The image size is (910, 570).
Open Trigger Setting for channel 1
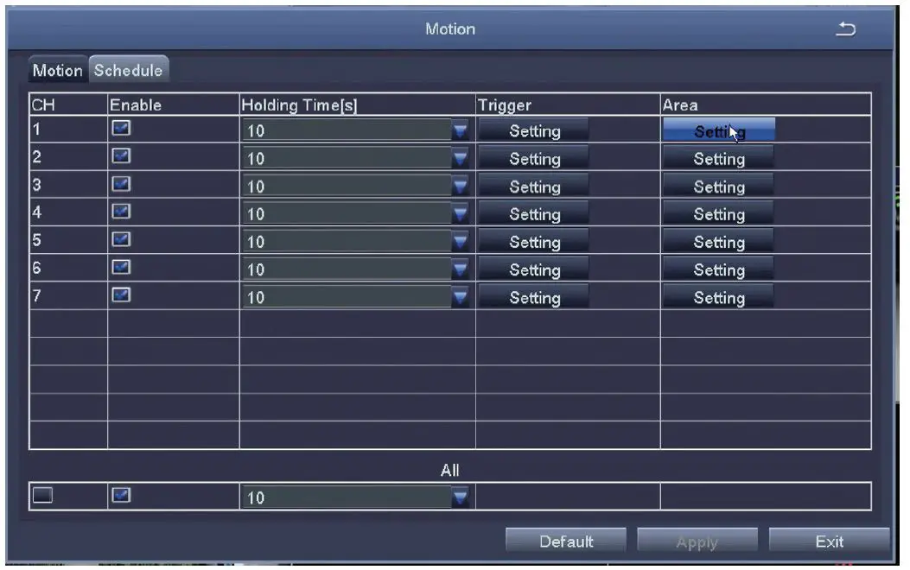pos(535,130)
